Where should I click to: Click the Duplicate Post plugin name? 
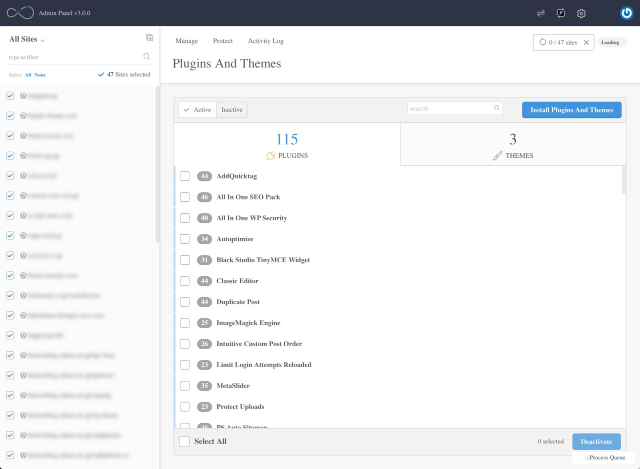point(238,302)
